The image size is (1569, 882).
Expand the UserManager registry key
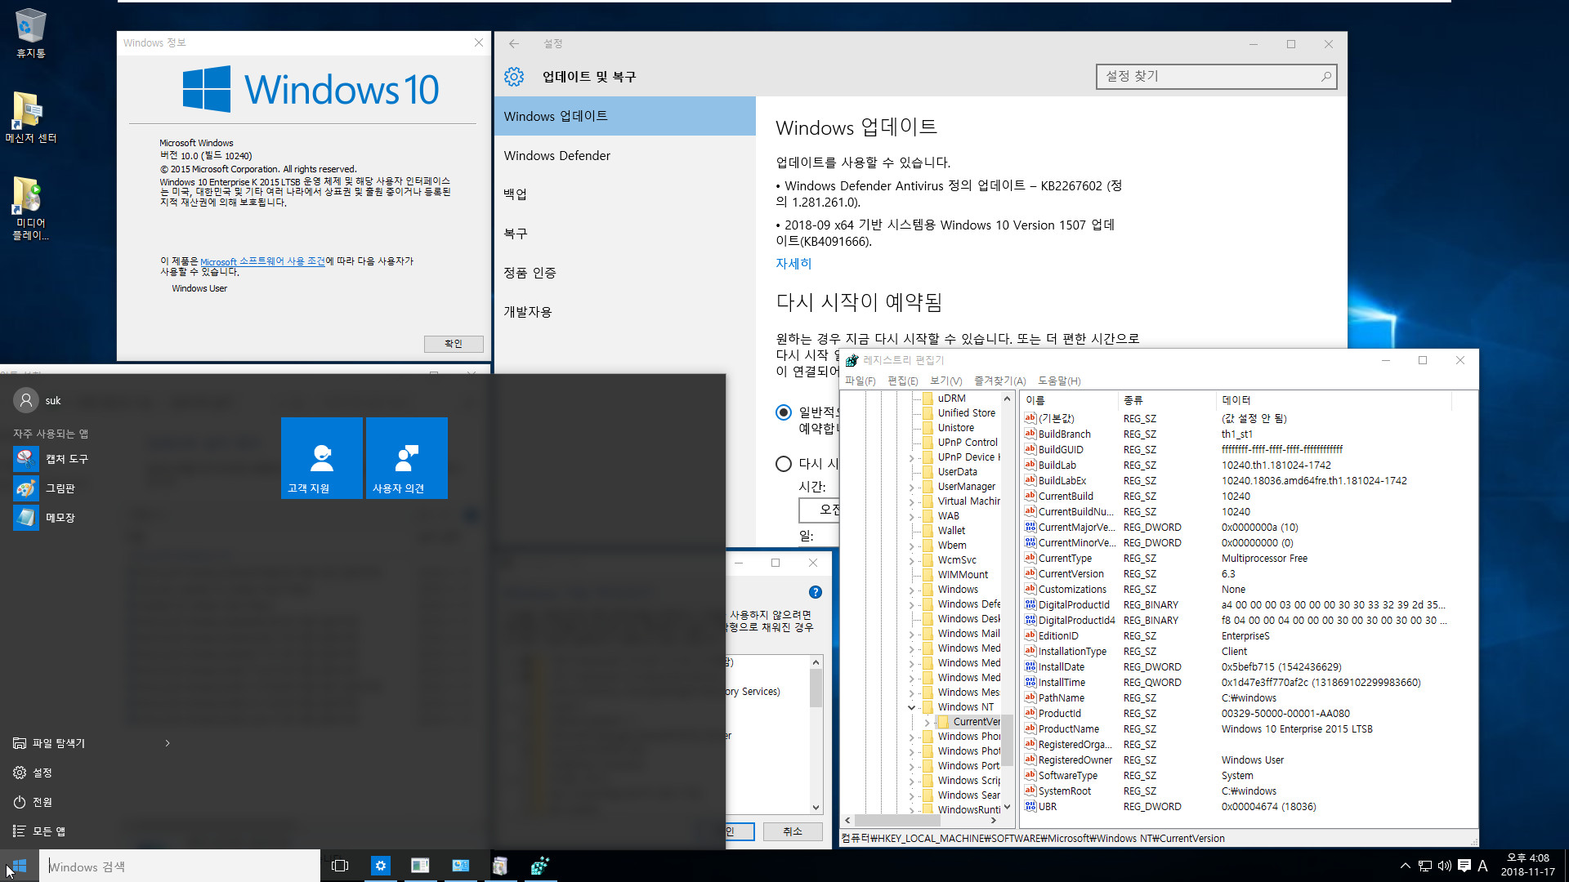pyautogui.click(x=912, y=487)
